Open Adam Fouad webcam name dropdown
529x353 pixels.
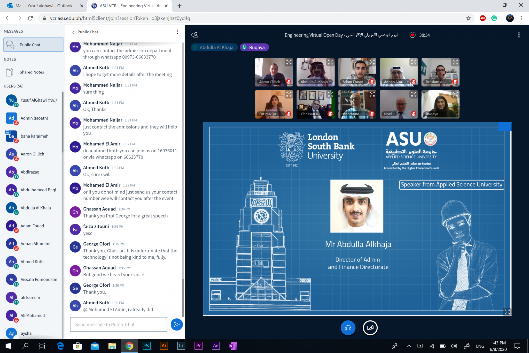(x=354, y=82)
